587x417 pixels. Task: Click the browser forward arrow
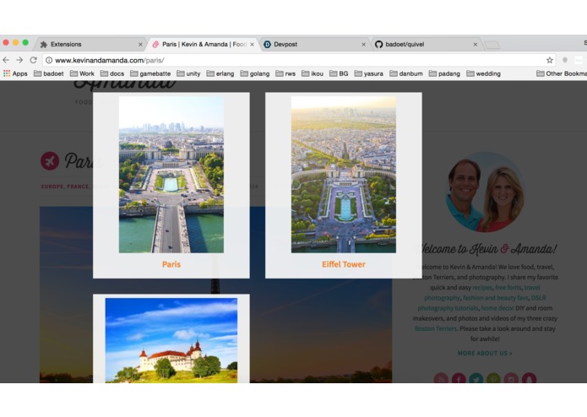(x=19, y=60)
